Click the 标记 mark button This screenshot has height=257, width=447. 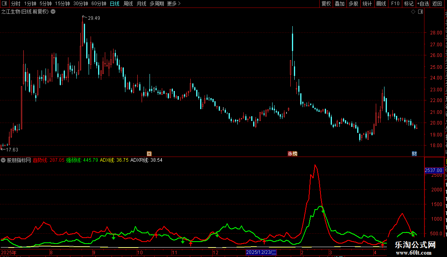coord(409,4)
